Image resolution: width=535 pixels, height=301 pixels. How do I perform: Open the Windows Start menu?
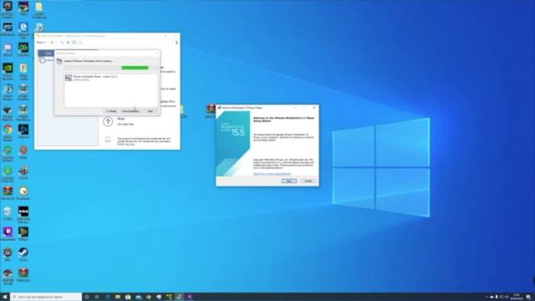5,297
